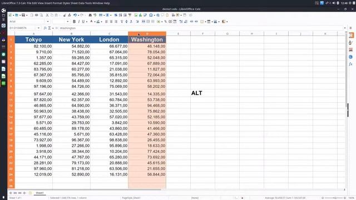This screenshot has height=200, width=356.
Task: Click the Save document icon
Action: [23, 15]
